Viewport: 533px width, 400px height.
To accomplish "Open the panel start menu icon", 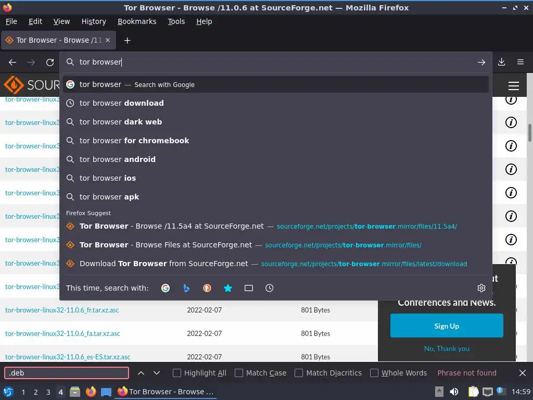I will click(8, 392).
